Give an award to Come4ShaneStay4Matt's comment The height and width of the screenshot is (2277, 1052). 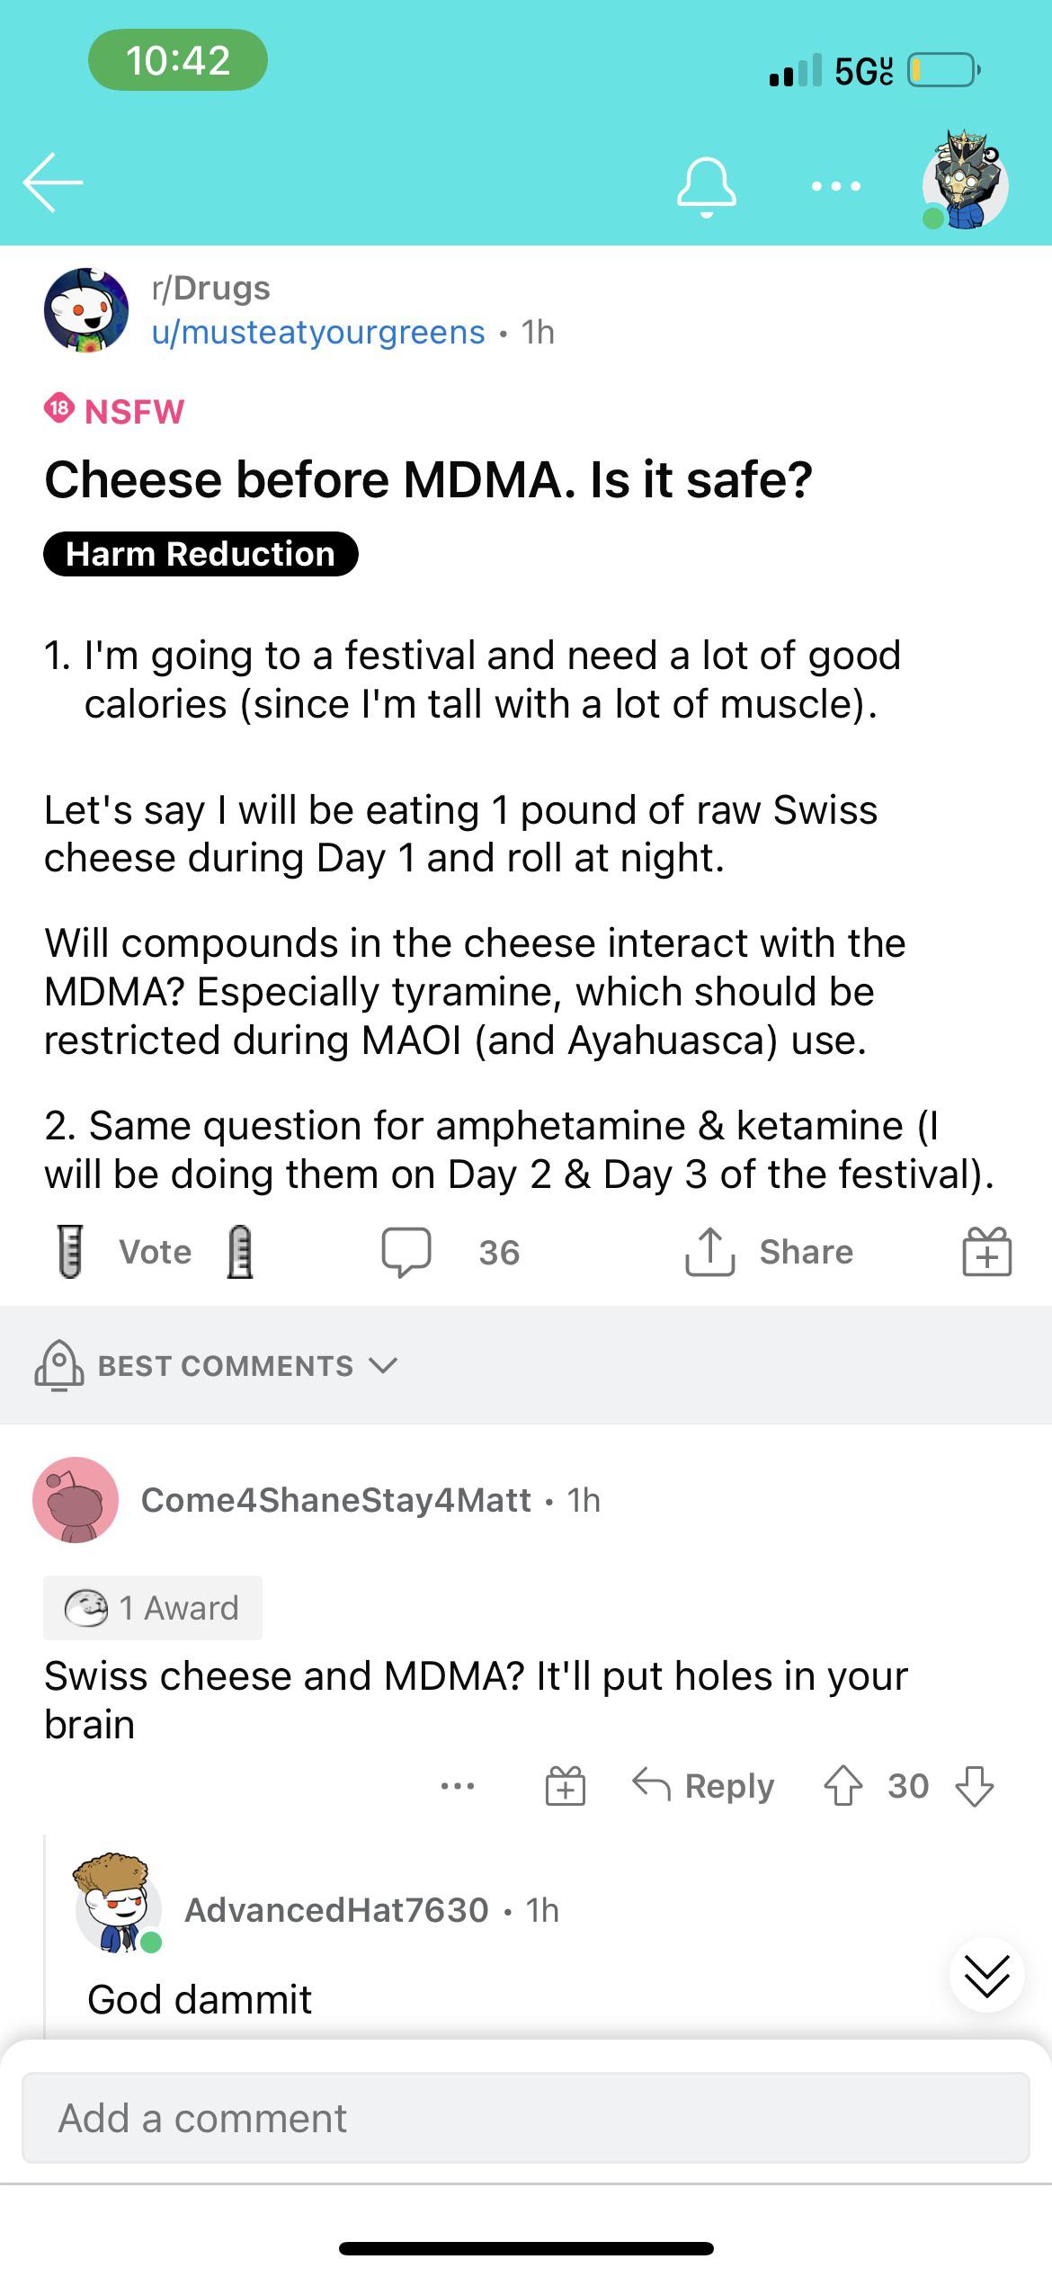point(566,1786)
